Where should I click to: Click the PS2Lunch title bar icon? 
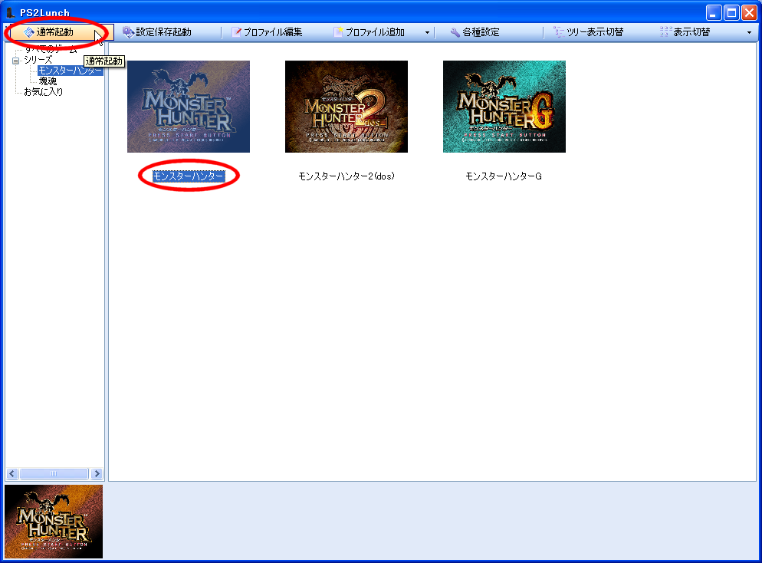click(x=10, y=12)
